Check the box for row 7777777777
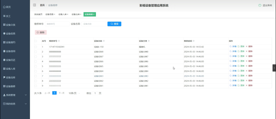 (36, 57)
